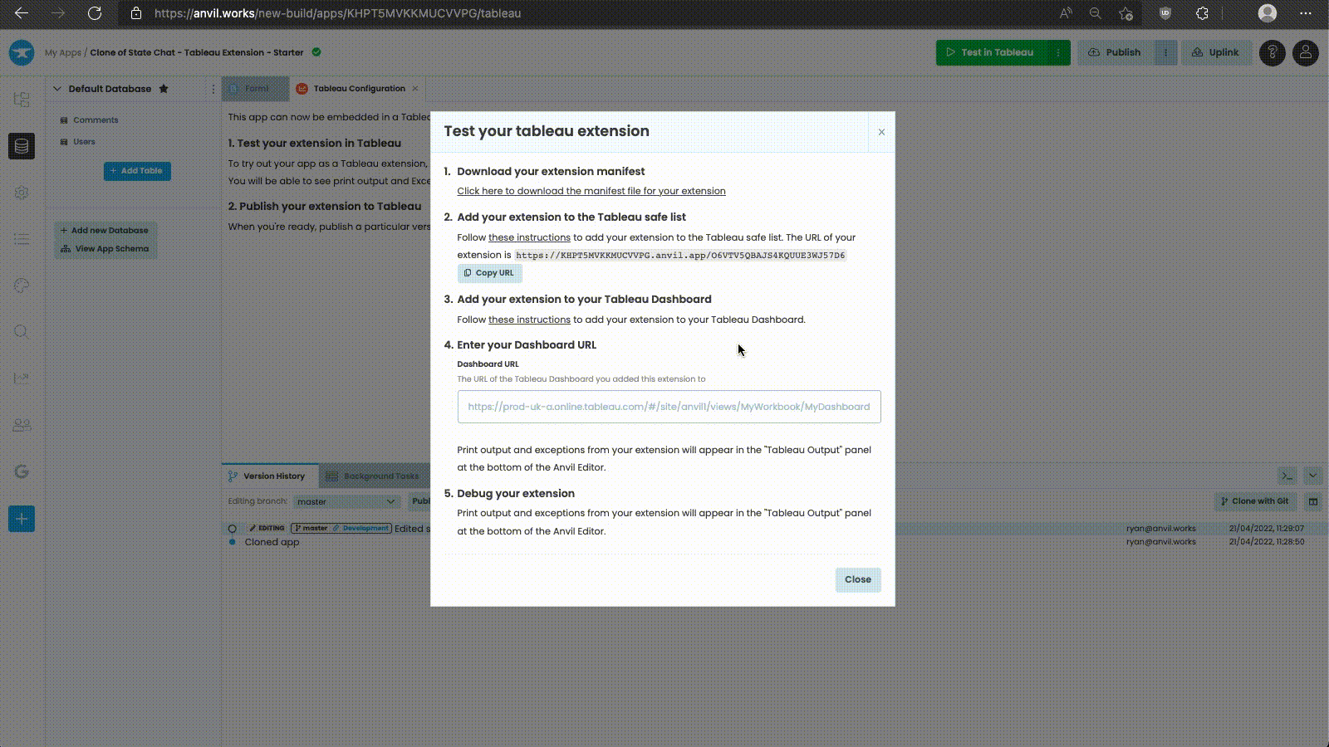Open the Background Tasks tab
1329x747 pixels.
click(x=374, y=476)
